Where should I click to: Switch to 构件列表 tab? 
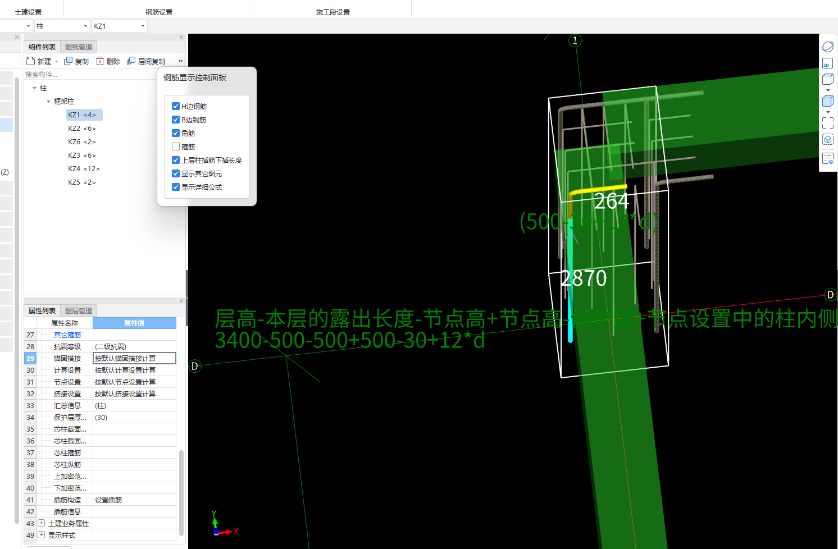(x=42, y=47)
